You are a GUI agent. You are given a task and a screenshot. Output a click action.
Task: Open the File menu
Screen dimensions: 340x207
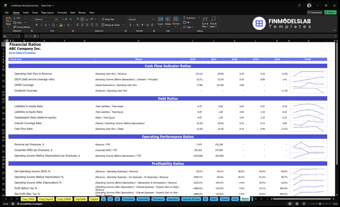[x=7, y=12]
